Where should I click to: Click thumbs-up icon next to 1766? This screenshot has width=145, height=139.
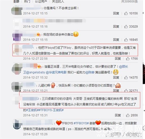pos(128,58)
